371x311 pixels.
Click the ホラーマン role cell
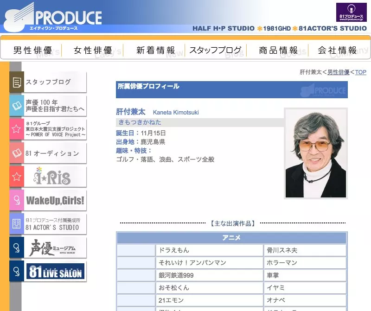pos(305,263)
